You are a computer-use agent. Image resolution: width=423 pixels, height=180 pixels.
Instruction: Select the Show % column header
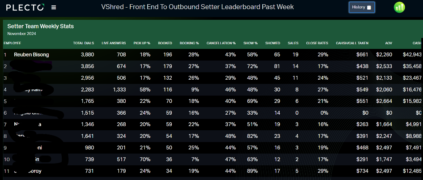pyautogui.click(x=250, y=43)
